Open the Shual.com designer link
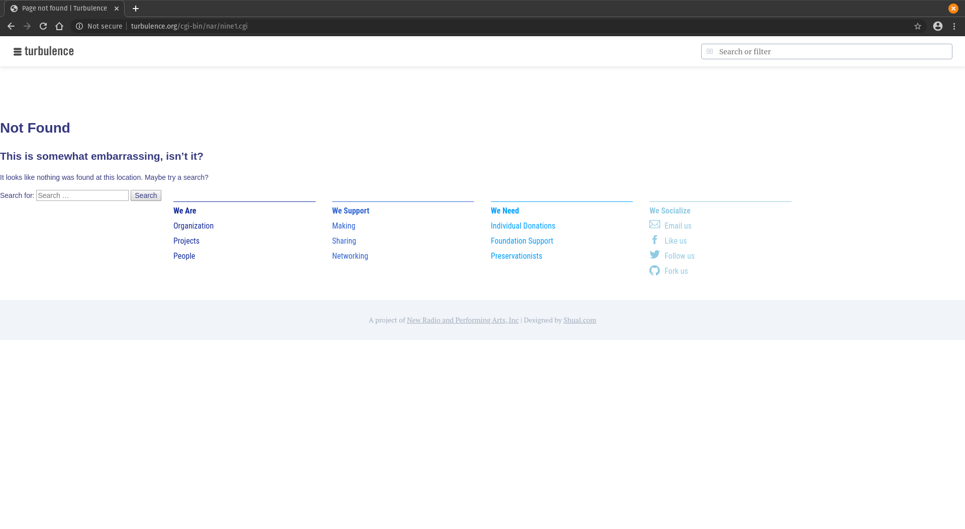The width and height of the screenshot is (965, 529). [x=580, y=320]
